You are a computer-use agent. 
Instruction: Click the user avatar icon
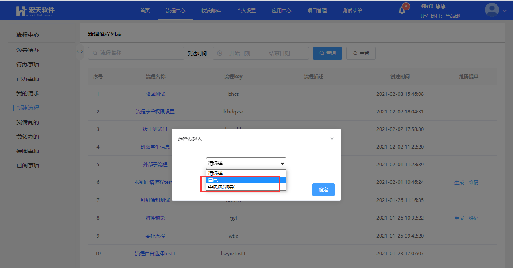(492, 10)
